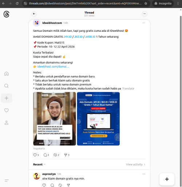Open profile icon in the sidebar
This screenshot has height=187, width=182.
pos(7,123)
